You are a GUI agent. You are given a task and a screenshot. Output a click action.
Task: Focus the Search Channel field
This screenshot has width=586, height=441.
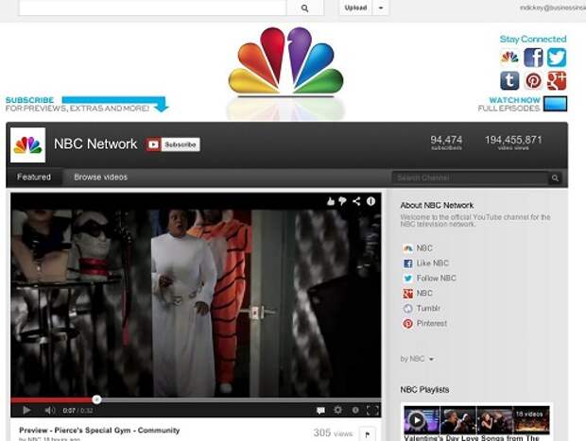pyautogui.click(x=470, y=178)
